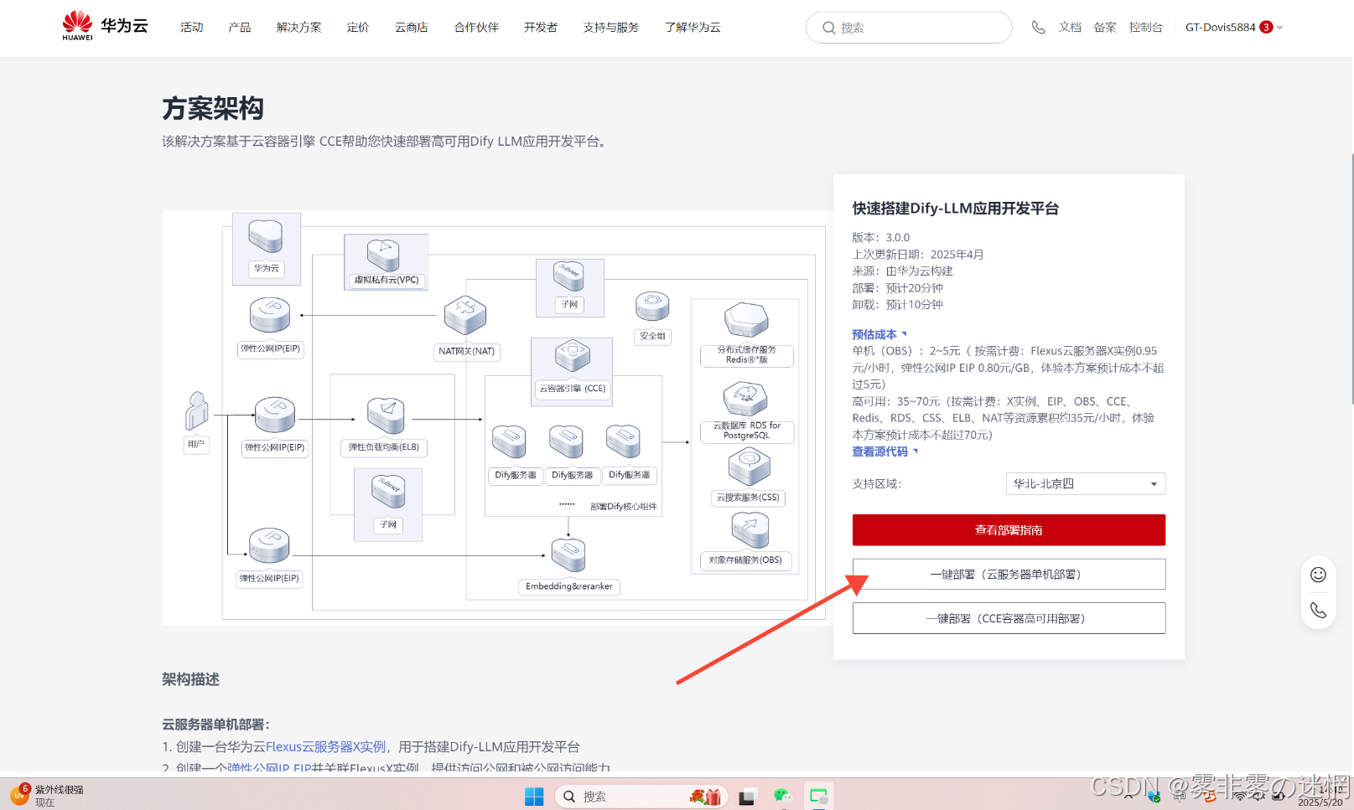Open the Flexus云服务器X实例 link
Screen dimensions: 1354x810
[x=326, y=746]
